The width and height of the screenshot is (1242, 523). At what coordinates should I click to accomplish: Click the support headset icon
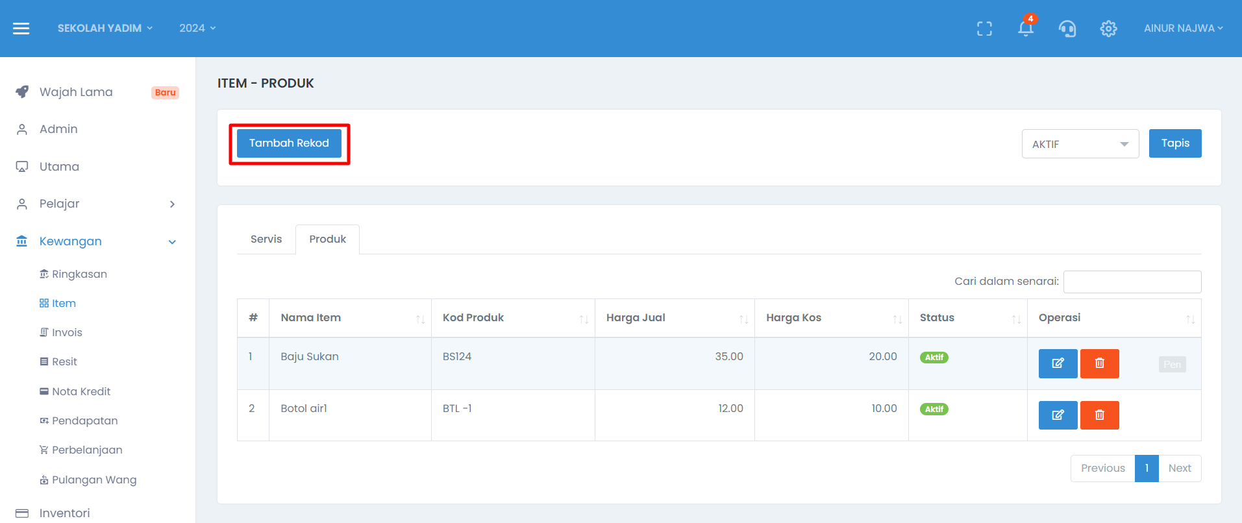pos(1067,29)
